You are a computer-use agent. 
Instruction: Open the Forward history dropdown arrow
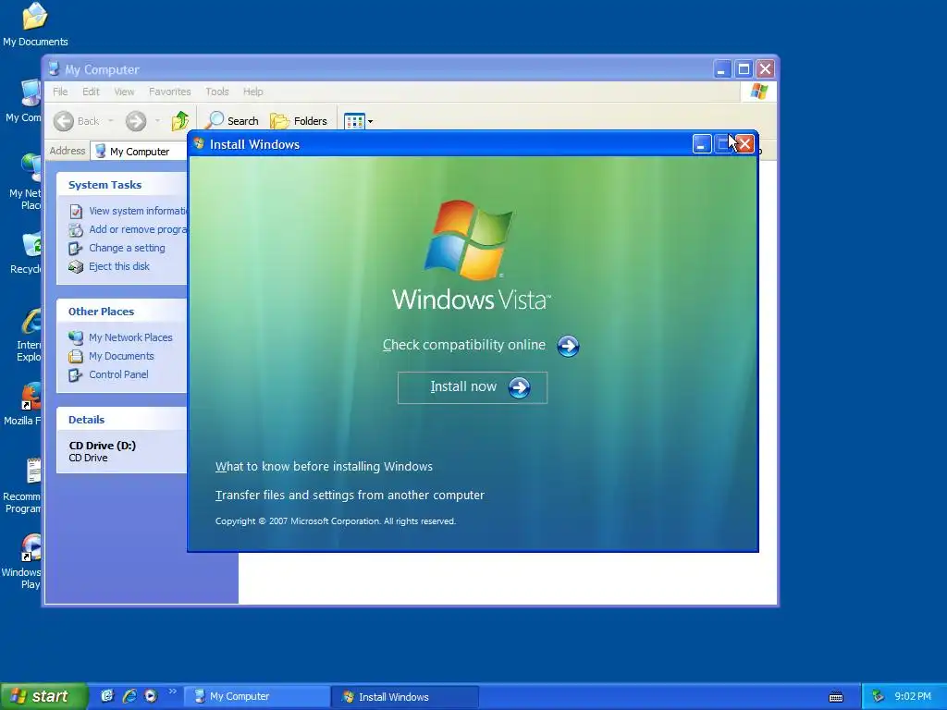click(157, 121)
